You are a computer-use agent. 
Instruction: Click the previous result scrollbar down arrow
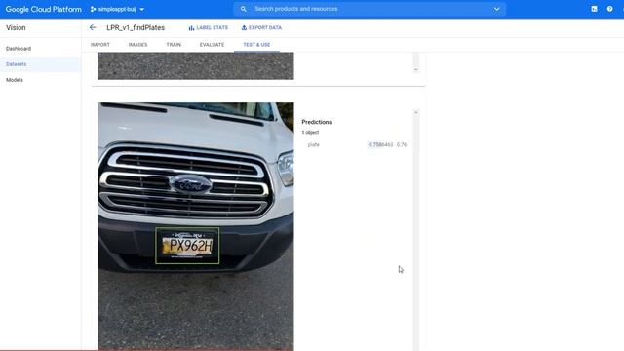click(416, 69)
